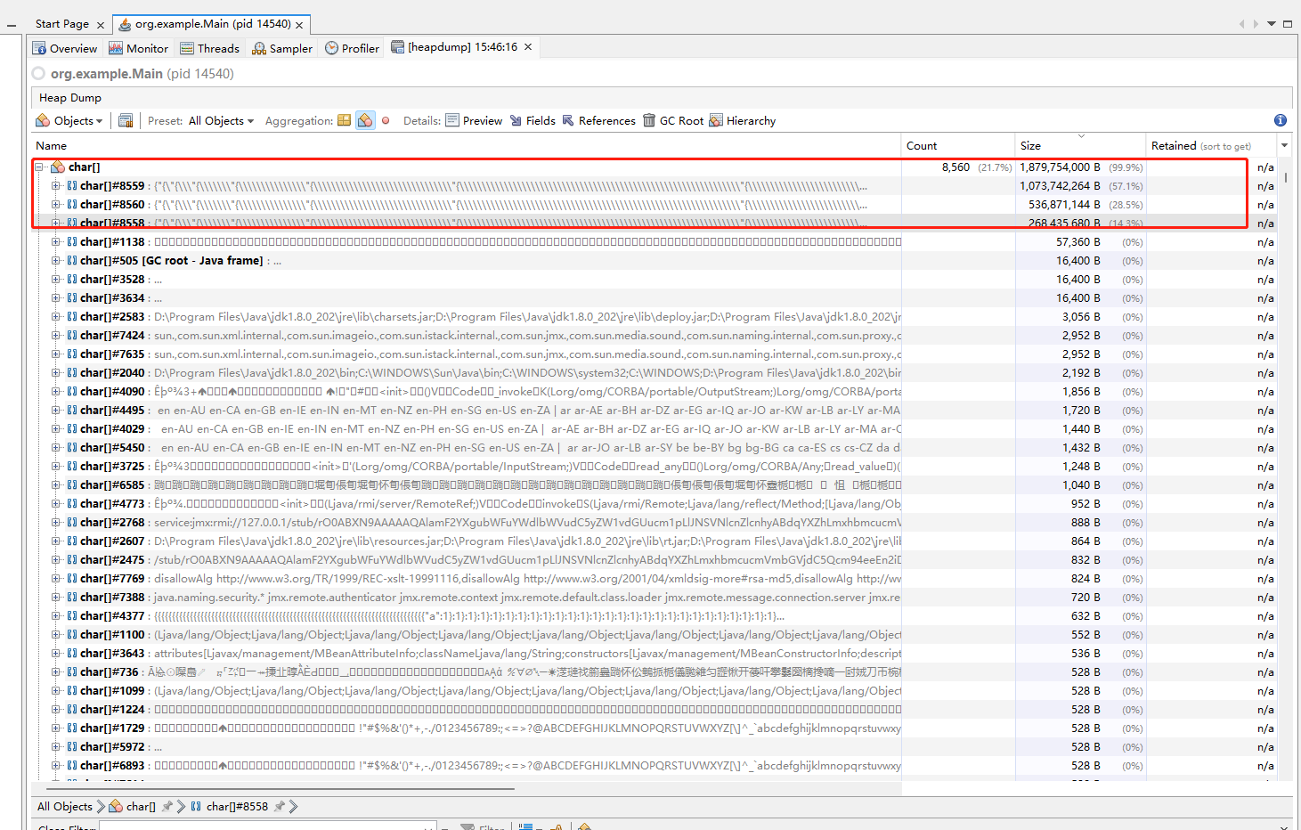Close the Start Page tab
This screenshot has height=830, width=1301.
coord(100,25)
